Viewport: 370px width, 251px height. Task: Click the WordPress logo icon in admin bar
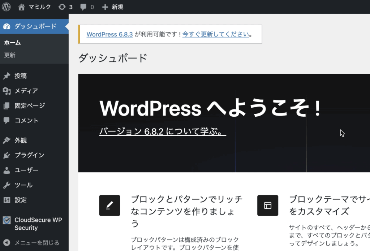[7, 7]
